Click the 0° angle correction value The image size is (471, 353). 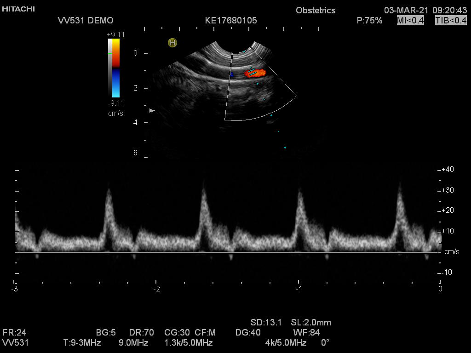[x=325, y=342]
